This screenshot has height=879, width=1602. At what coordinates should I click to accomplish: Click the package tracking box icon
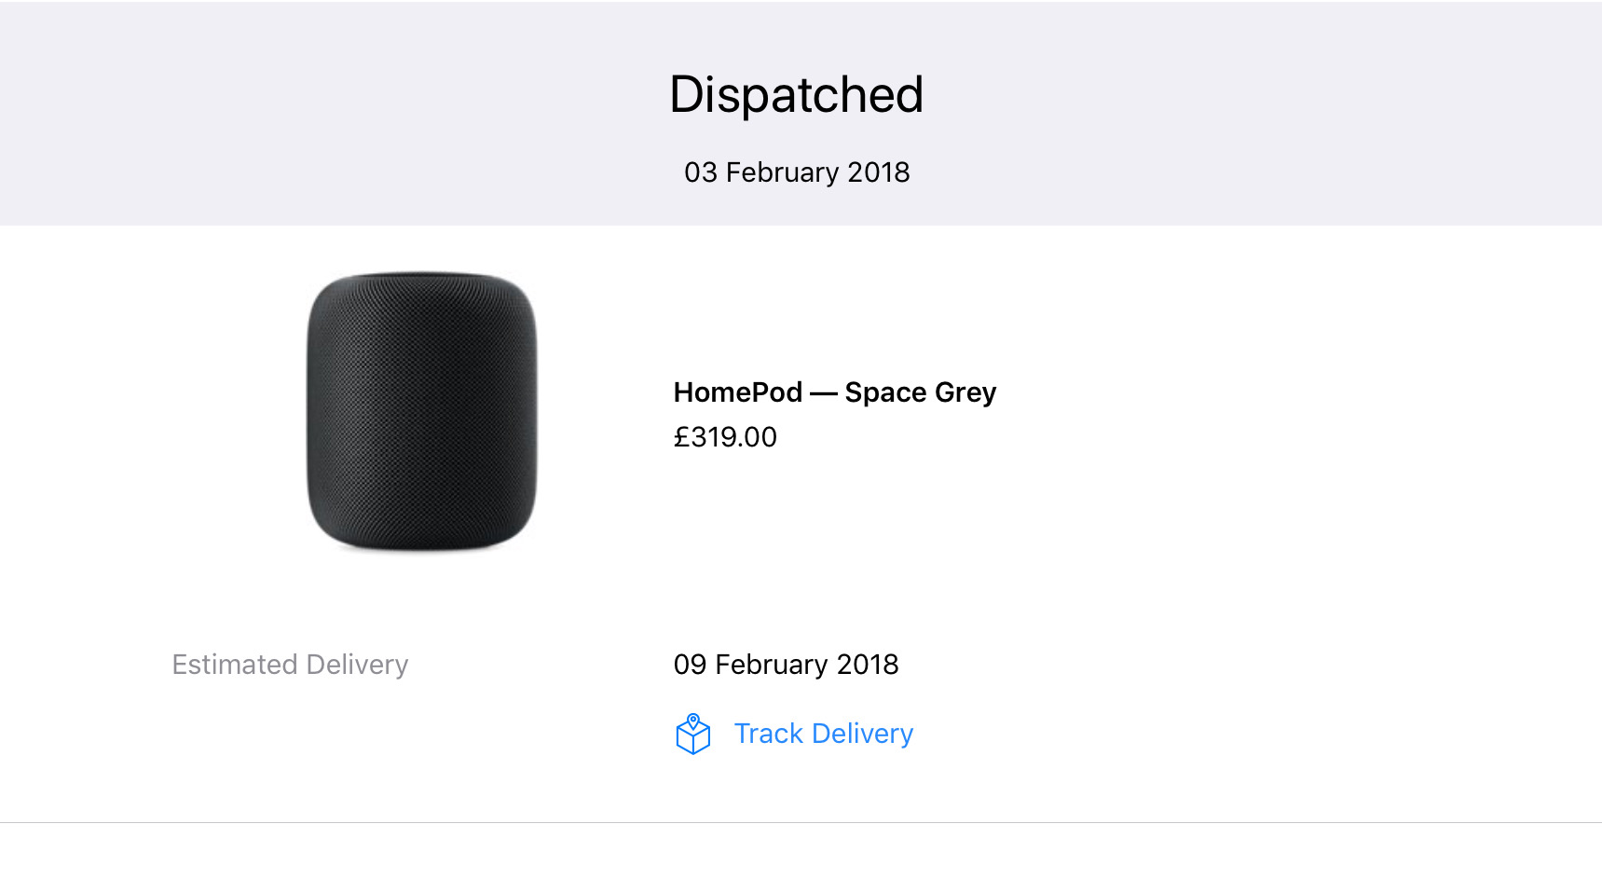[692, 735]
